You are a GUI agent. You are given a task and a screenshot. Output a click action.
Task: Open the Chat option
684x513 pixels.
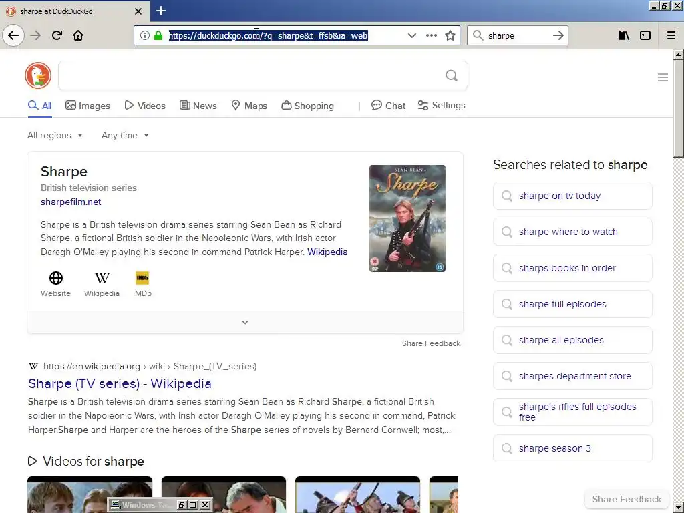click(x=388, y=106)
